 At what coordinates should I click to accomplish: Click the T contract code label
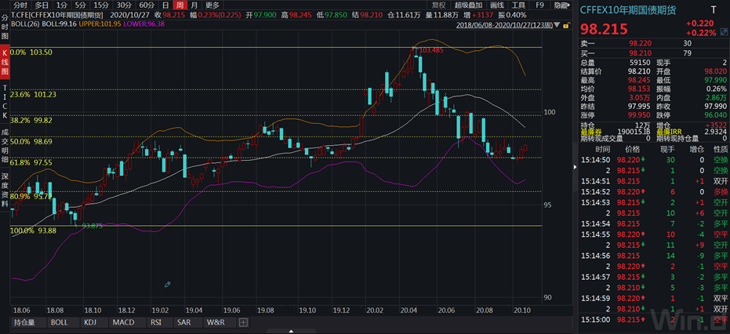pos(714,9)
